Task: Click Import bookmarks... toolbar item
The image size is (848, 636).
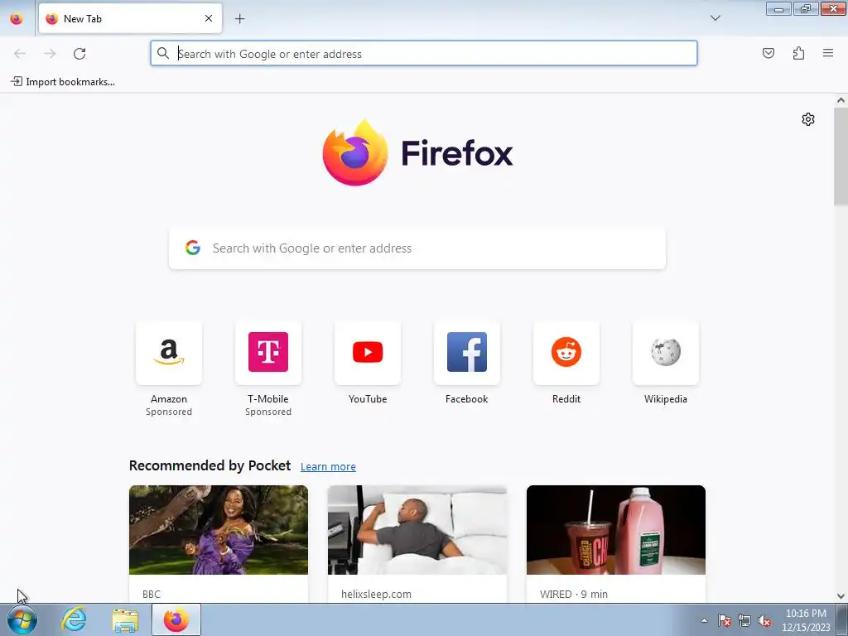Action: tap(63, 82)
